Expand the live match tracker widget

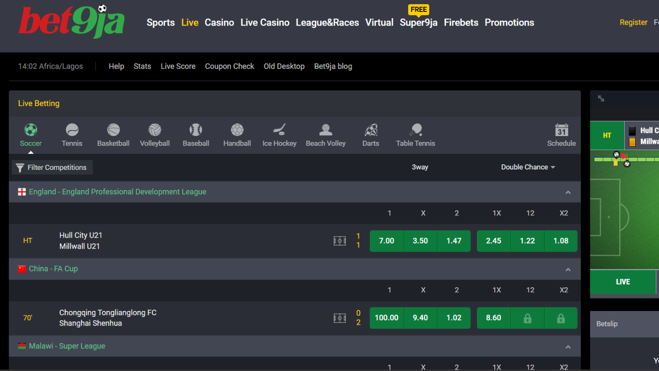601,98
